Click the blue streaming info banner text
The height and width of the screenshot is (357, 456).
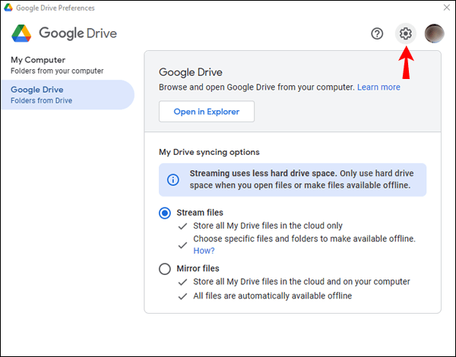coord(300,179)
